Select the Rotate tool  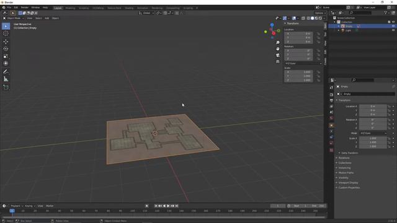point(6,49)
